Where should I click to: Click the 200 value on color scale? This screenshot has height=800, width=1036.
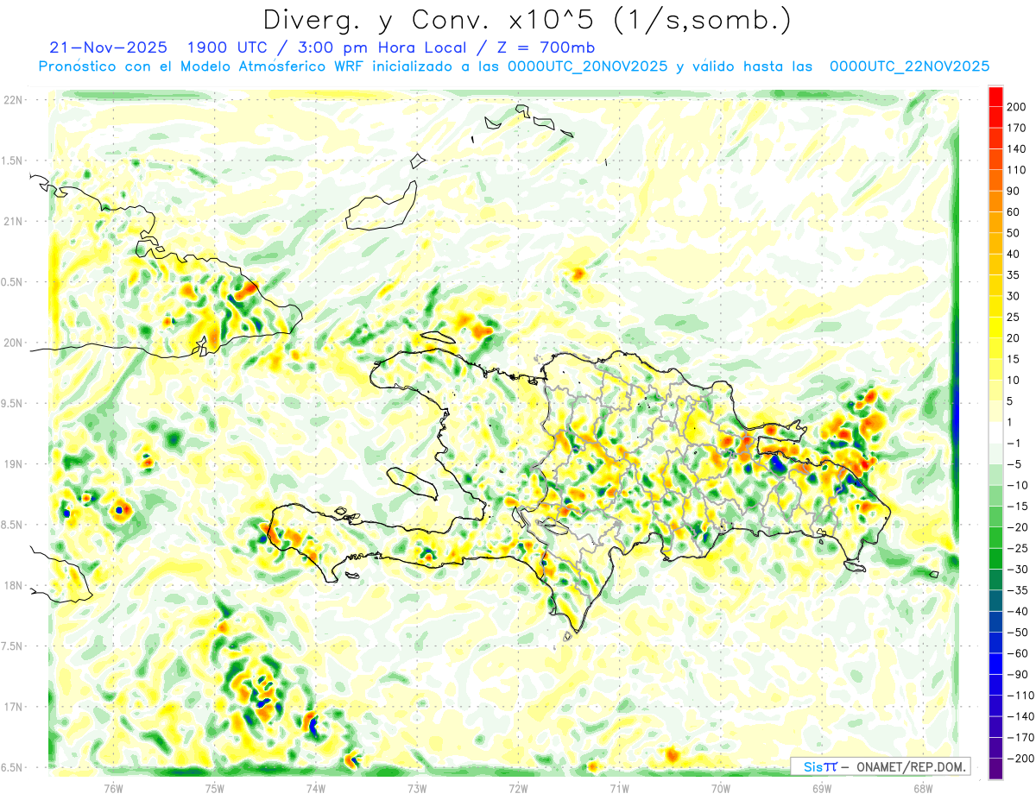point(1017,106)
